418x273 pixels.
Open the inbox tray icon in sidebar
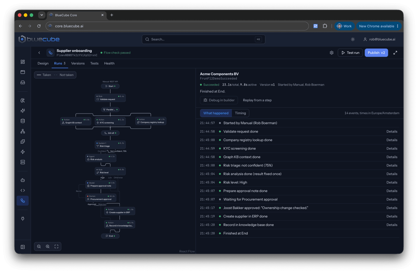[x=23, y=82]
